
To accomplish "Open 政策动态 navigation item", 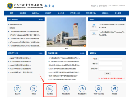I will 35,13.
